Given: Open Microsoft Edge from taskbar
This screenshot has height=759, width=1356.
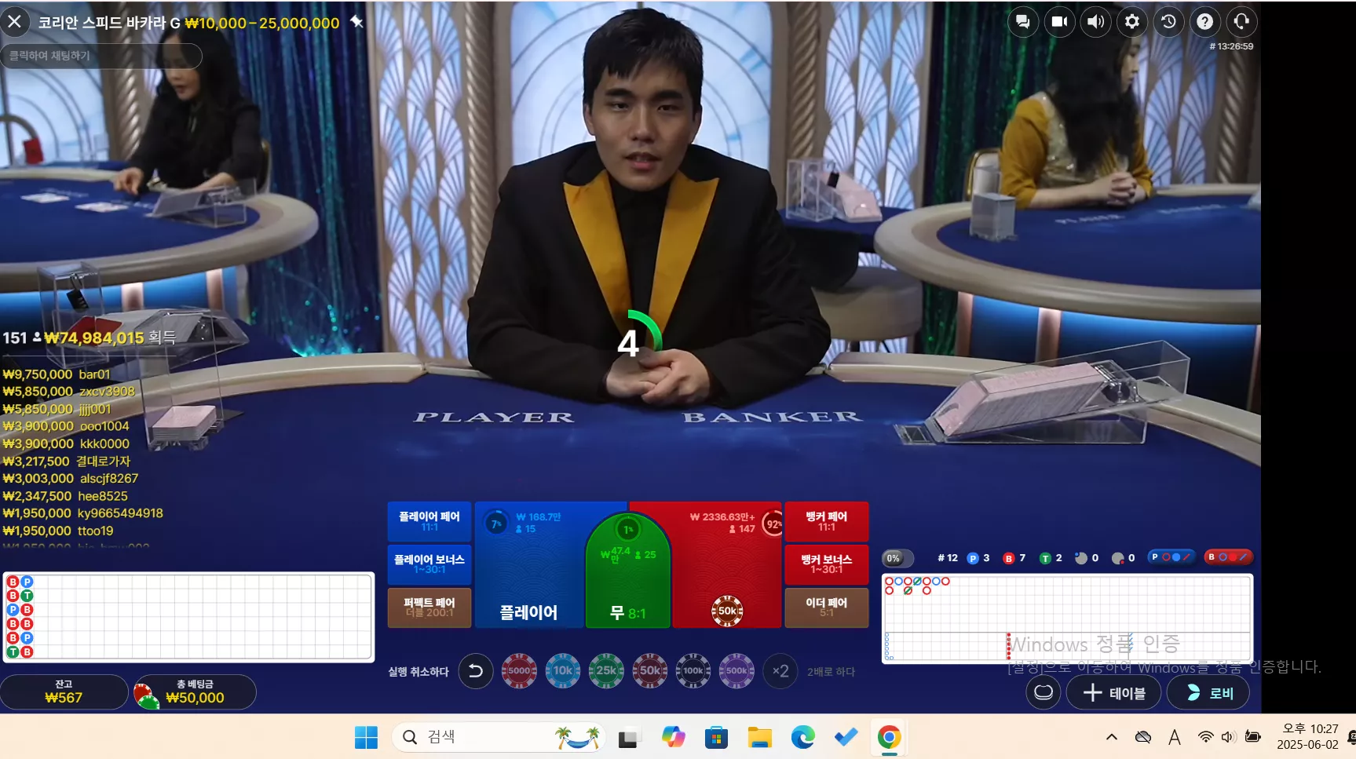Looking at the screenshot, I should click(x=802, y=737).
